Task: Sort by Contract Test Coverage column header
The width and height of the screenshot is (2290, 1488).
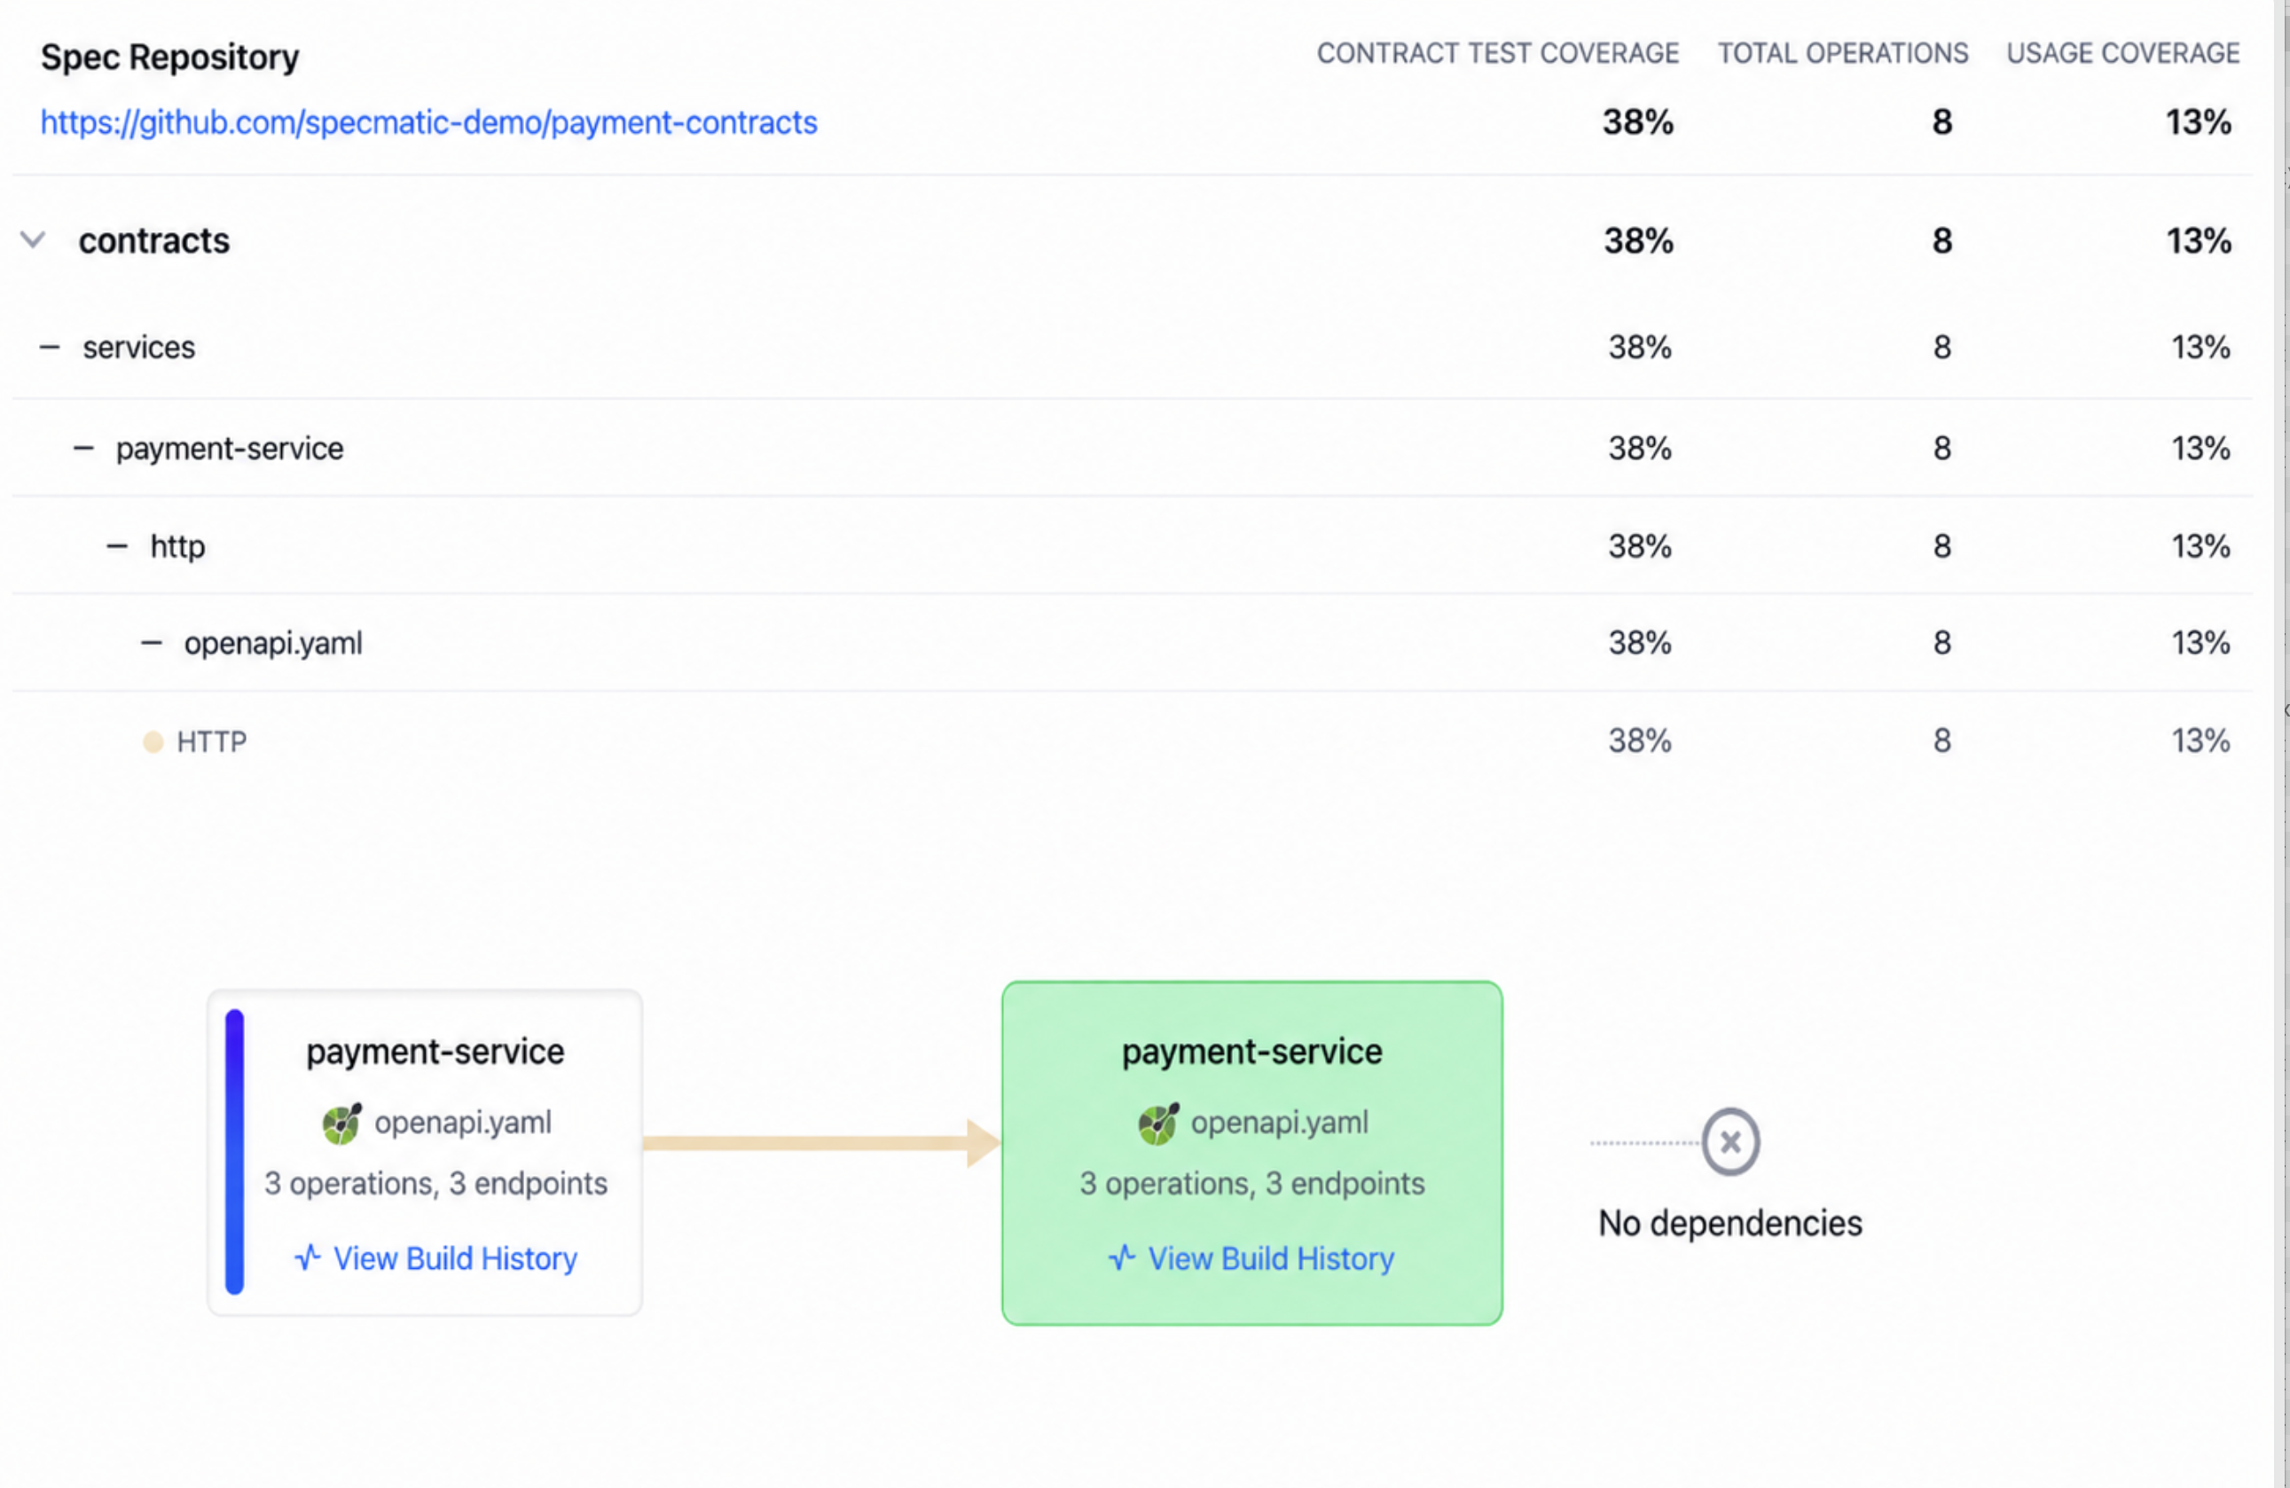Action: (x=1497, y=53)
